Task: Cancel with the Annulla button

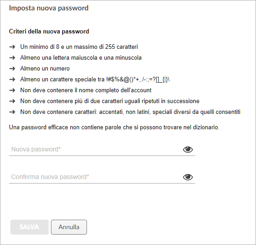Action: pos(69,227)
